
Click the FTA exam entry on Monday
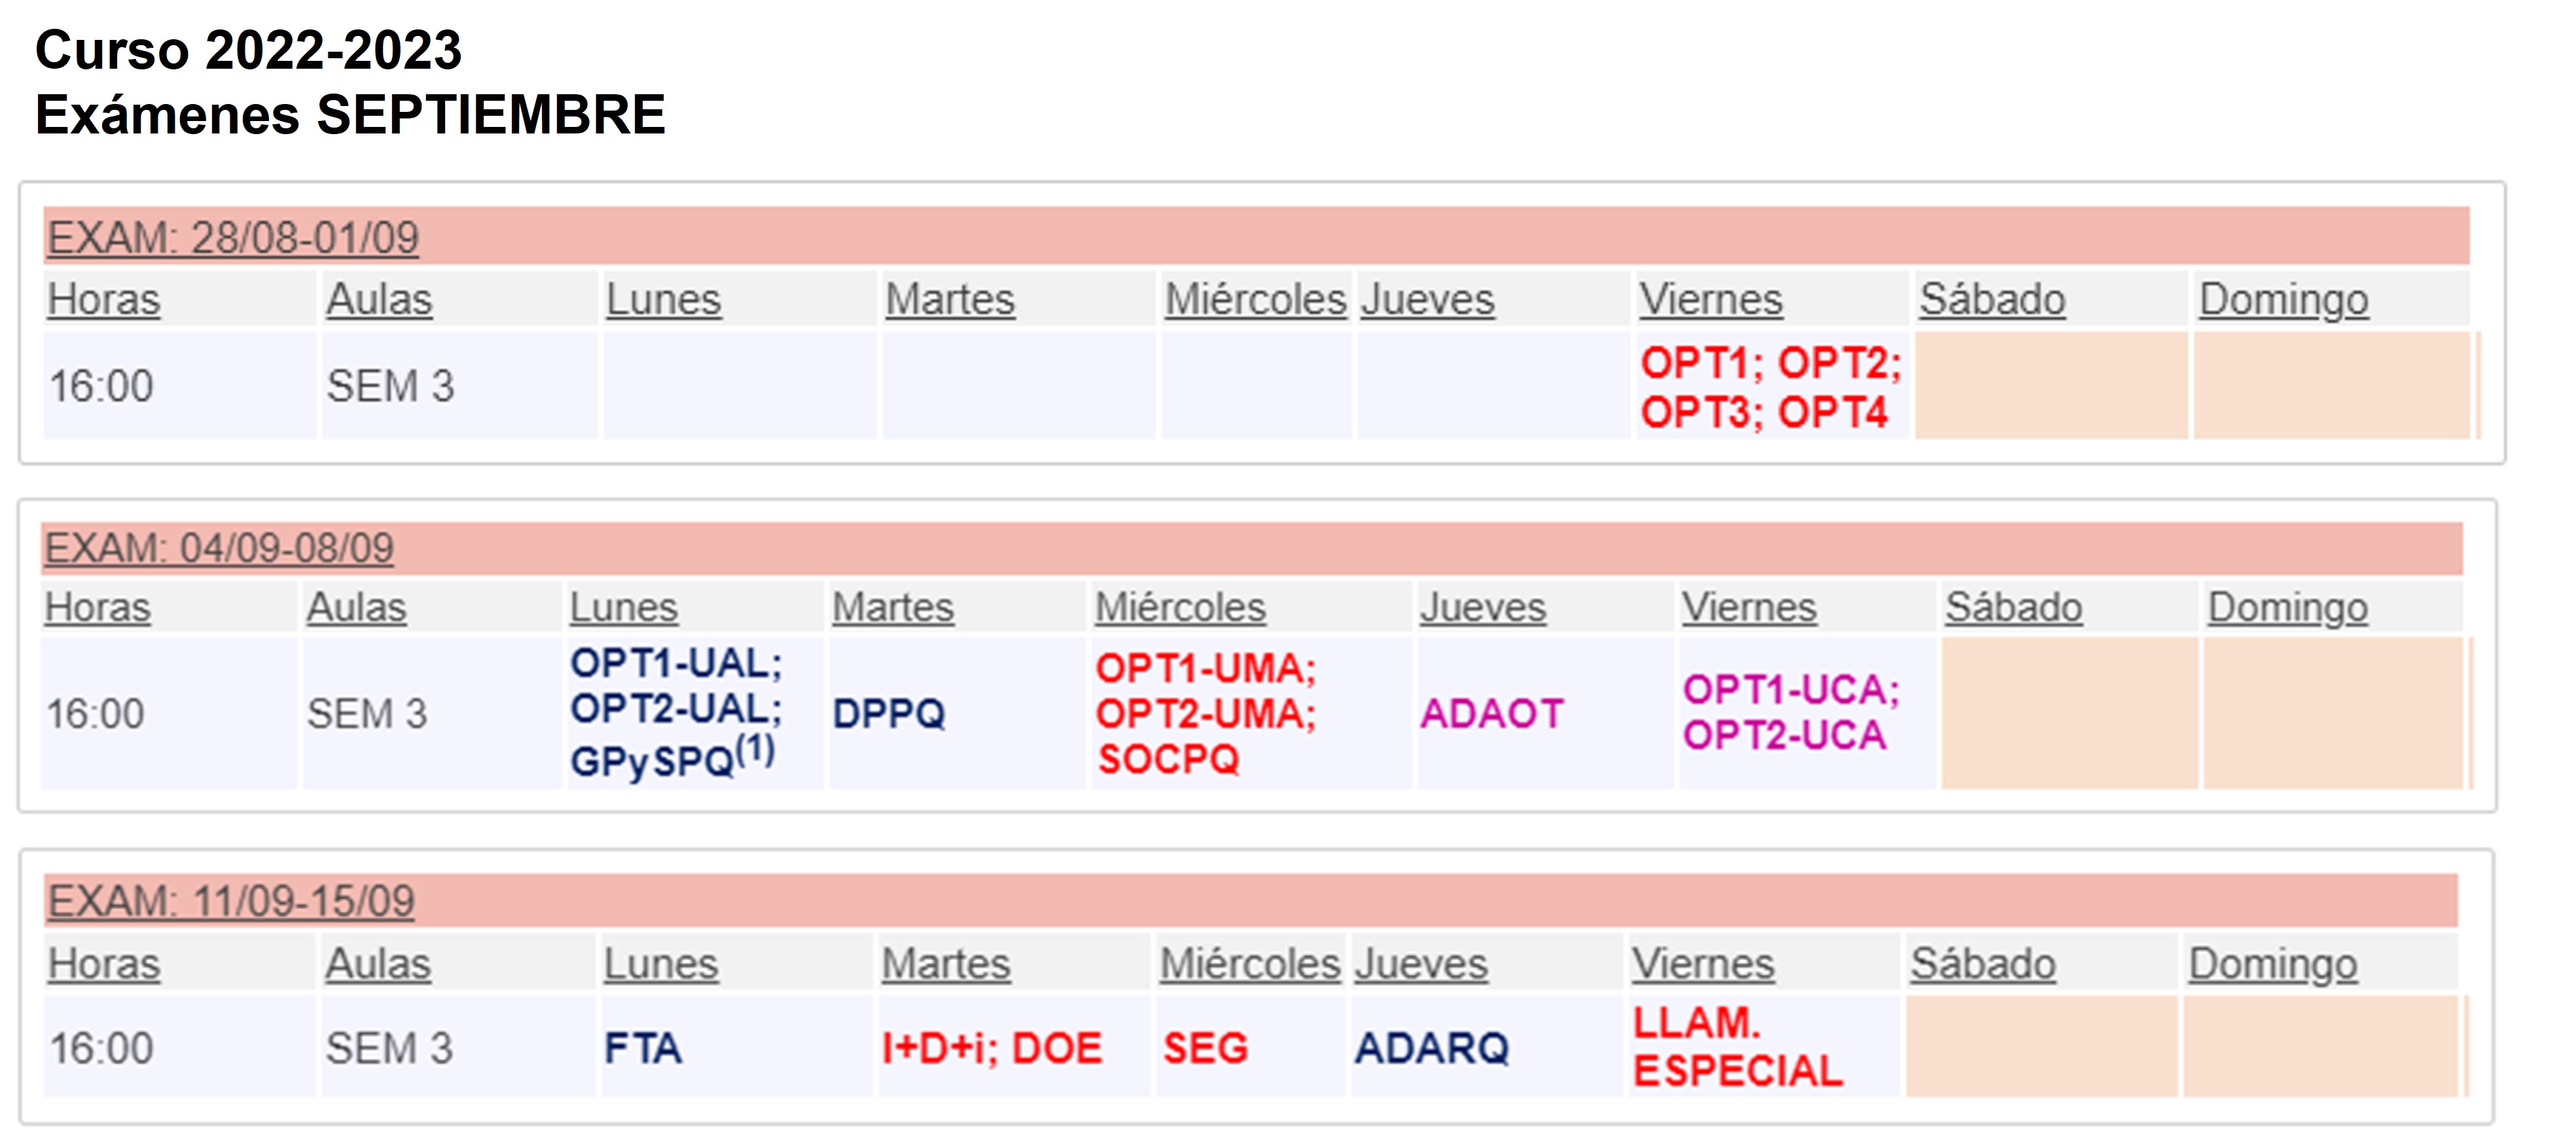[x=643, y=1048]
